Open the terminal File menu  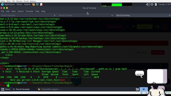2,11
